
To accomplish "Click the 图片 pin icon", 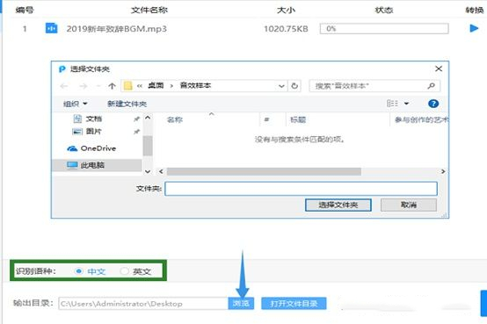I will (136, 132).
